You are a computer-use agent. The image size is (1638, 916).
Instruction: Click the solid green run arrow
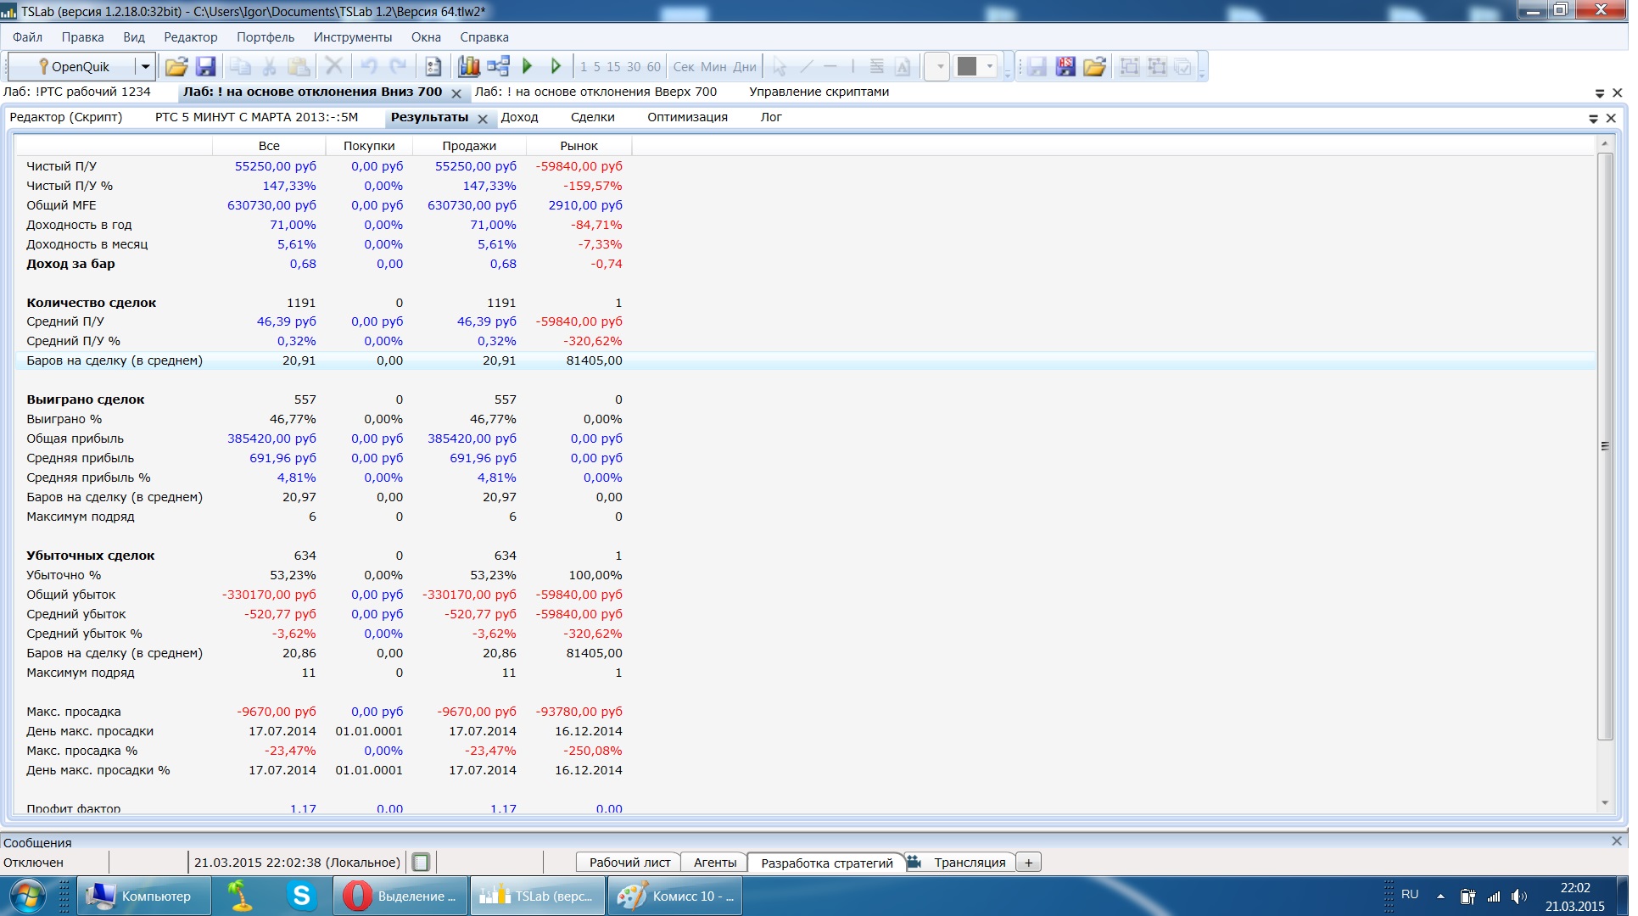(x=527, y=66)
